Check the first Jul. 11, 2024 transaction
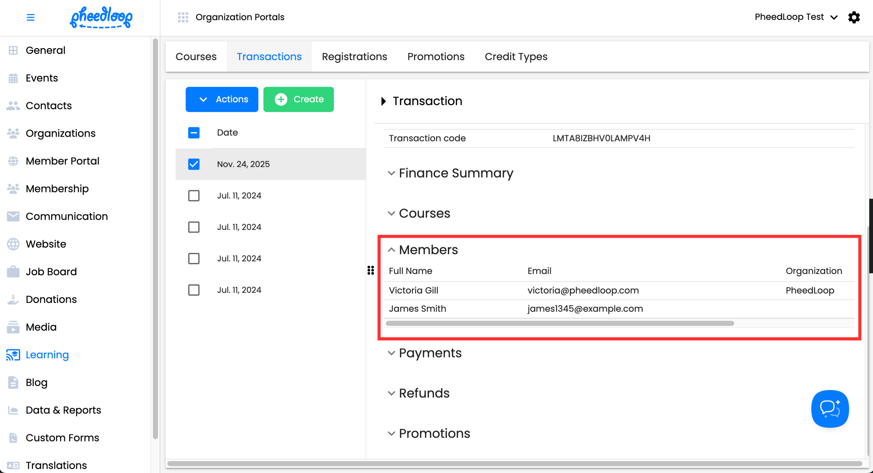The height and width of the screenshot is (473, 873). (x=194, y=196)
